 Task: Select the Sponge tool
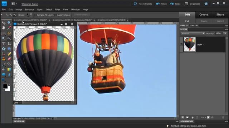click(x=4, y=80)
